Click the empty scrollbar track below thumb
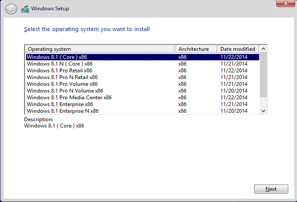Screen dimensions: 297x202 coord(263,102)
